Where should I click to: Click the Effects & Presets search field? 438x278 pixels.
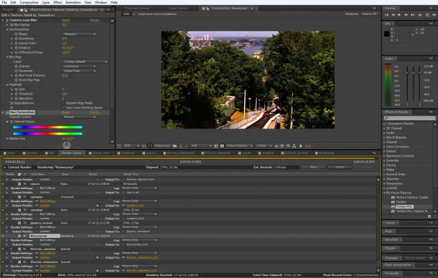[409, 118]
